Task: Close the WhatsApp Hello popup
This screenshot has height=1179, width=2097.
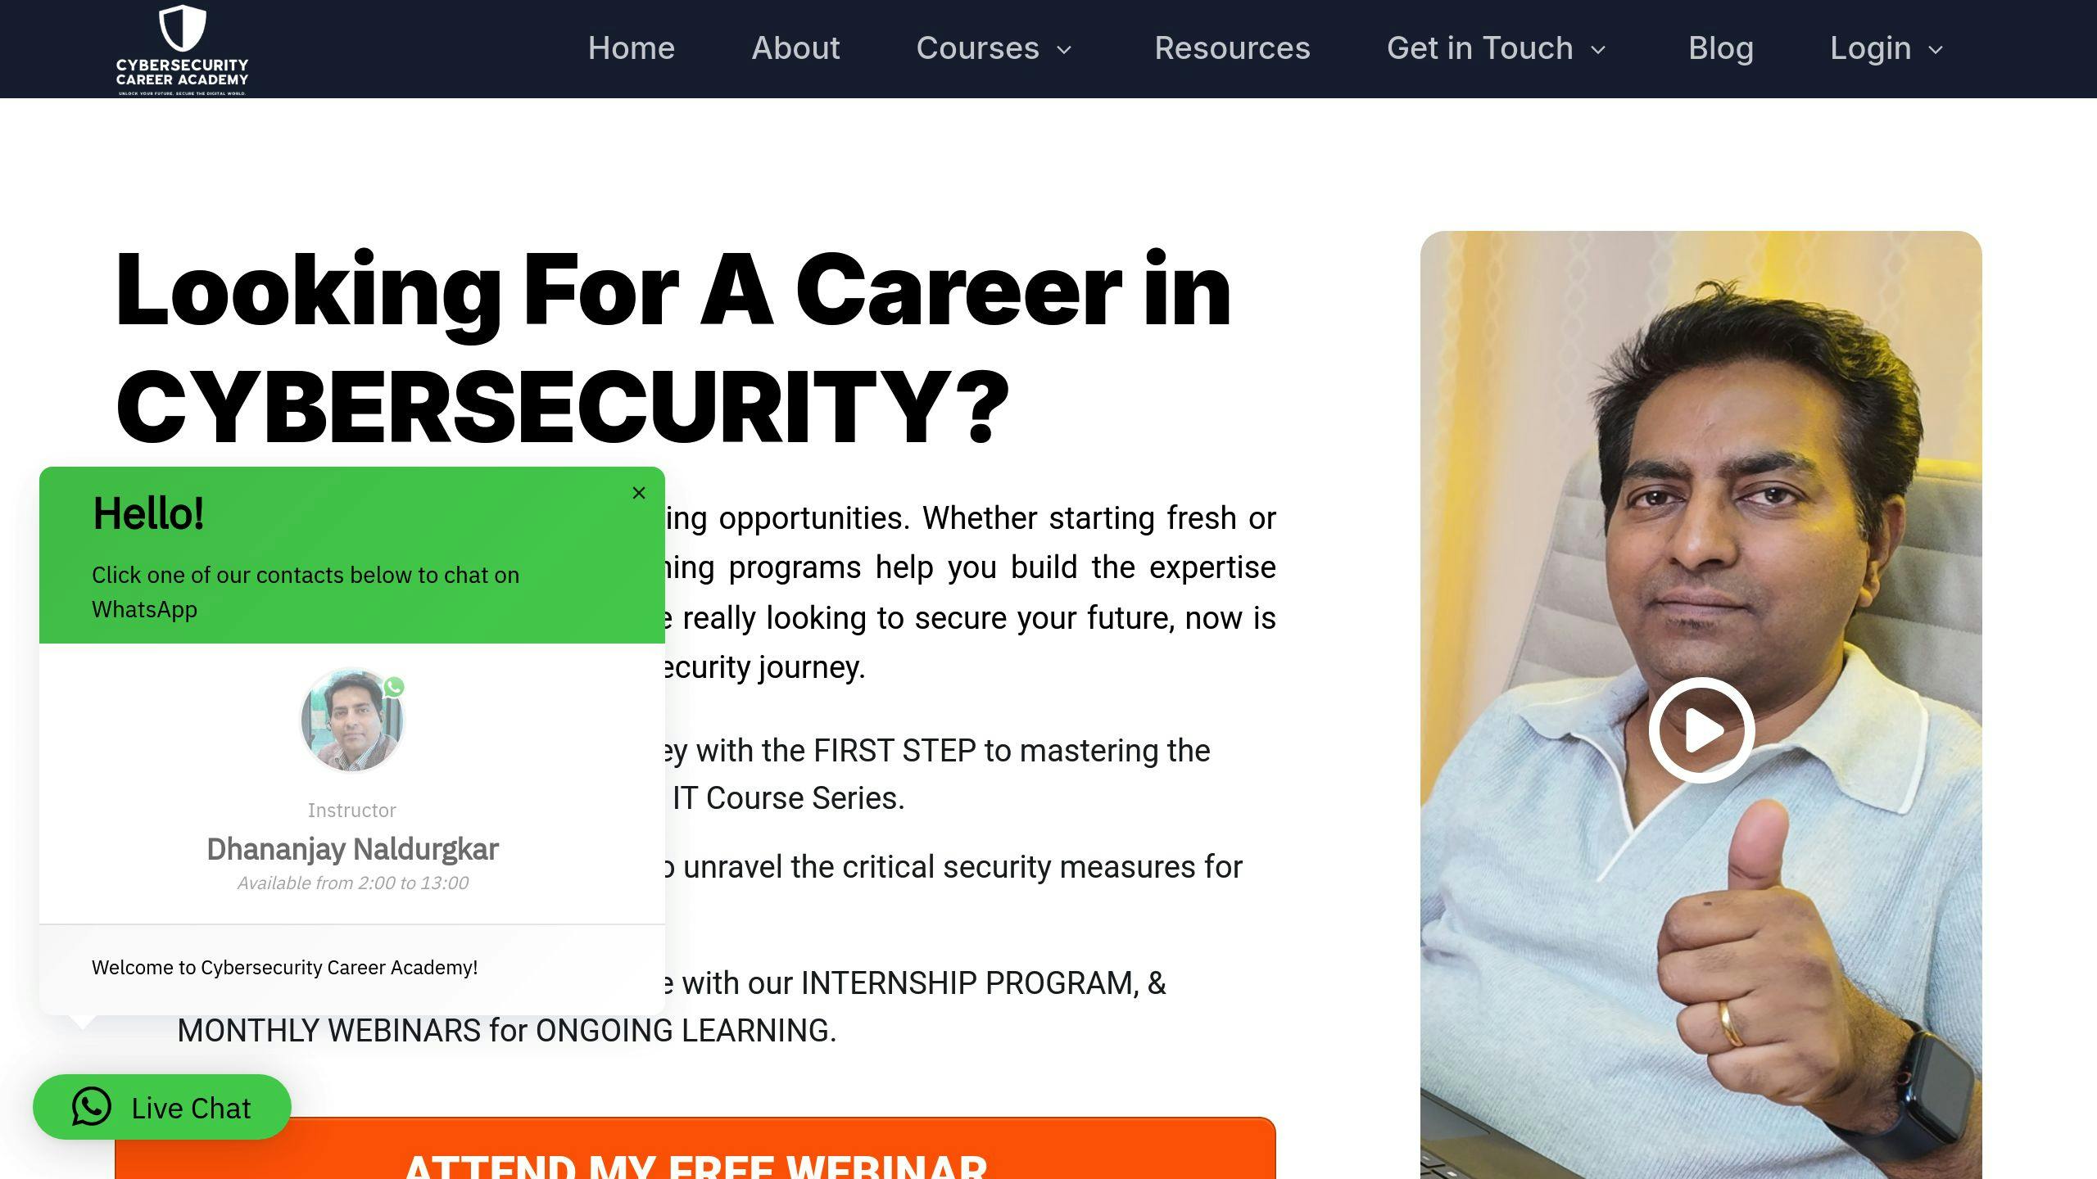Action: click(640, 493)
